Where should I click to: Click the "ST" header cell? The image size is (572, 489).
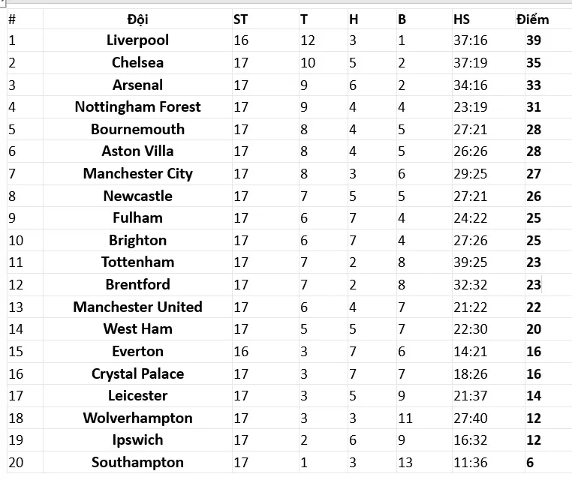point(240,19)
